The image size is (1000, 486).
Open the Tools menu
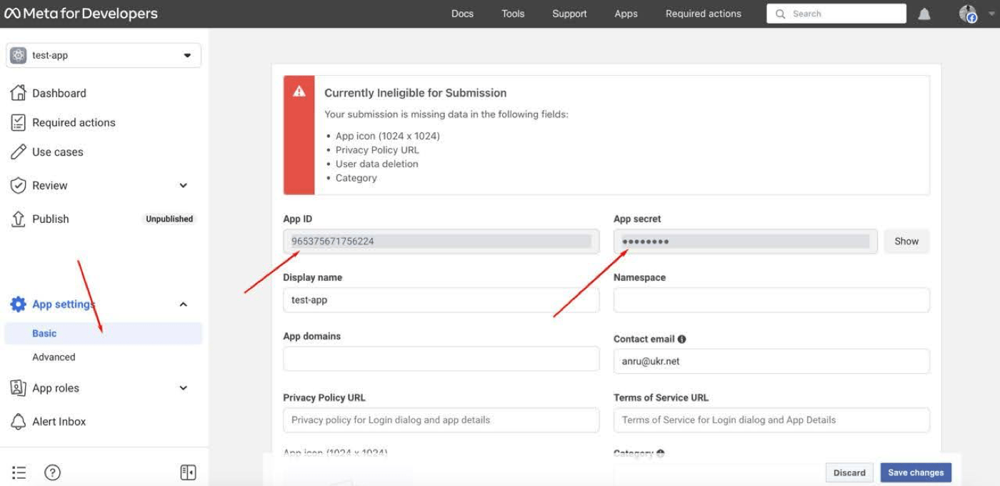coord(513,14)
